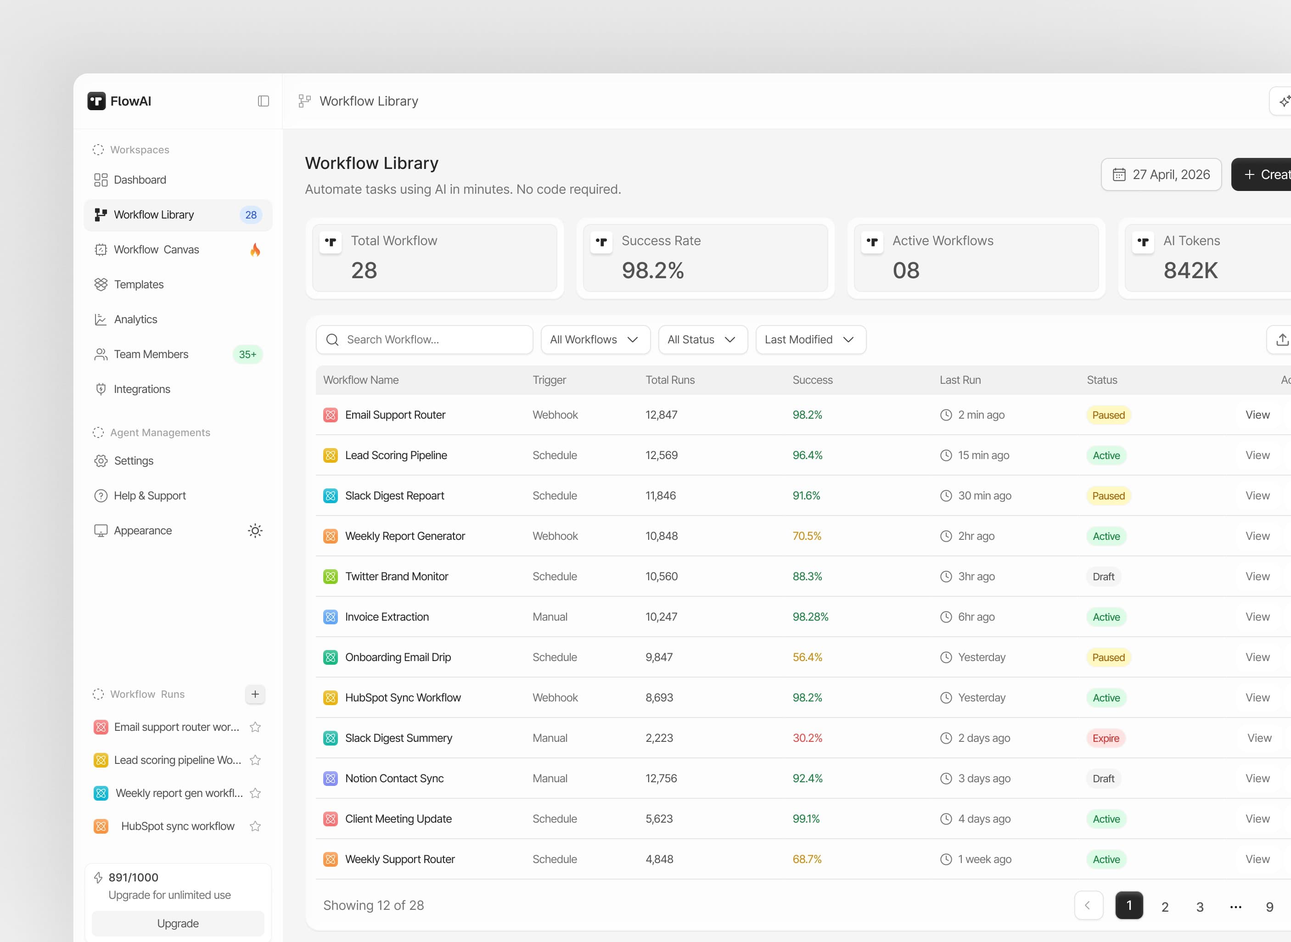This screenshot has height=942, width=1291.
Task: Open the All Status filter dropdown
Action: coord(702,340)
